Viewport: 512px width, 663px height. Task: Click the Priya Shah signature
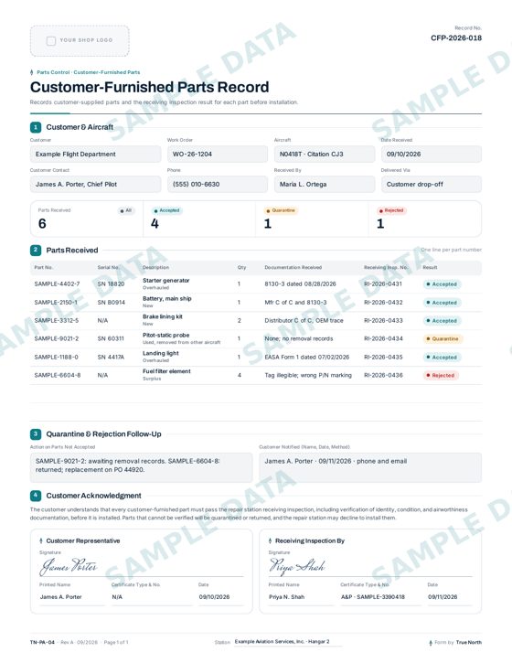click(x=297, y=566)
